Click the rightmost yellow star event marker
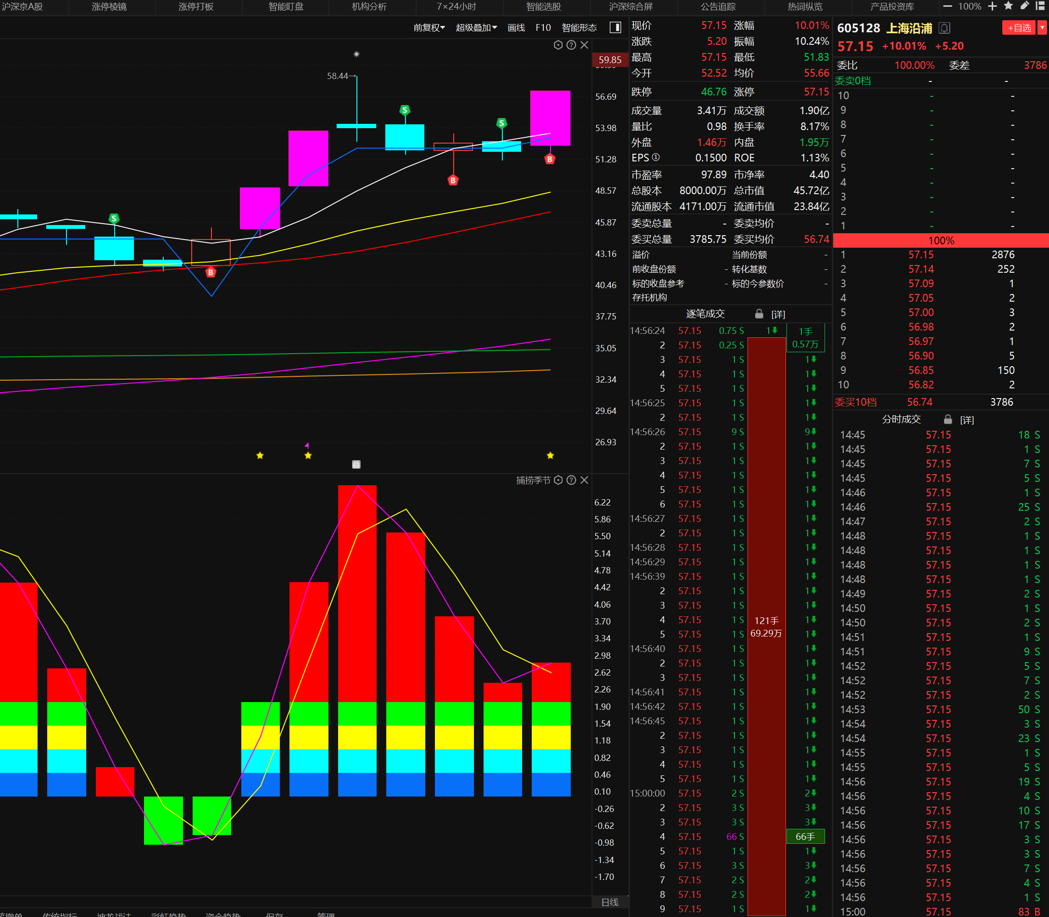The height and width of the screenshot is (917, 1049). pos(551,455)
